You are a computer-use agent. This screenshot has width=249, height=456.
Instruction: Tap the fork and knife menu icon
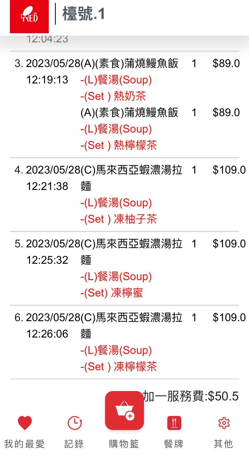click(x=174, y=423)
